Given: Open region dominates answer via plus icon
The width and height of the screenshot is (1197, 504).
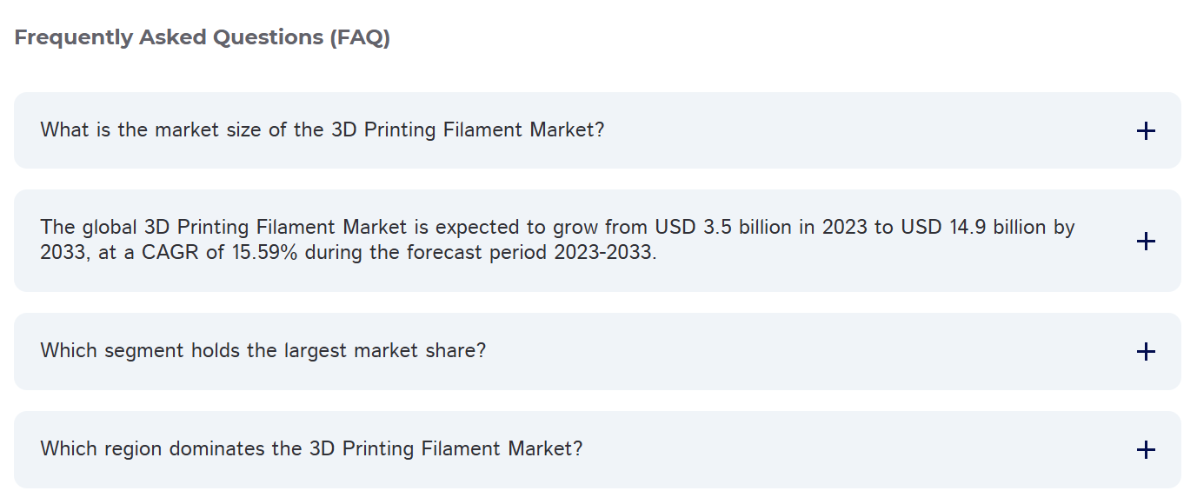Looking at the screenshot, I should pos(1146,449).
